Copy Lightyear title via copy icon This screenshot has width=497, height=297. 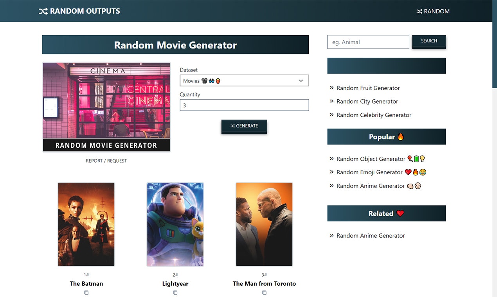(x=175, y=293)
